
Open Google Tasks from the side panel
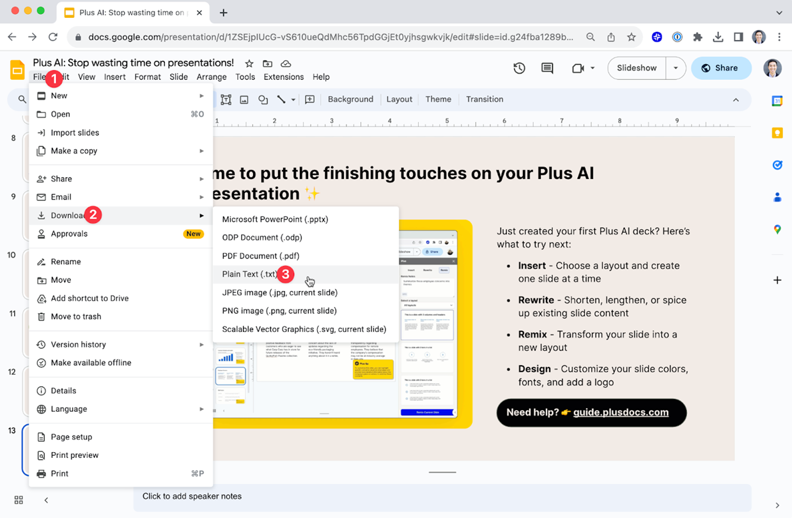[x=777, y=164]
